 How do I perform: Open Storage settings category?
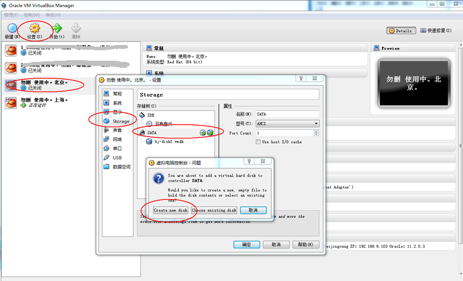pos(118,122)
